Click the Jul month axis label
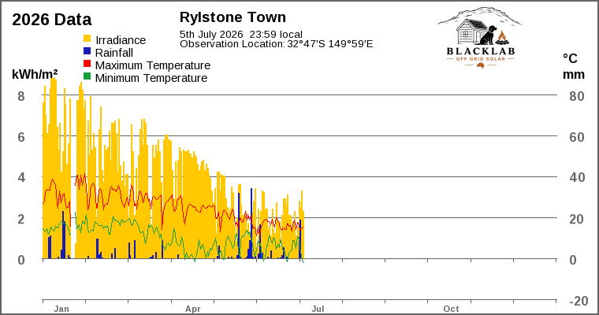599x315 pixels. (318, 309)
